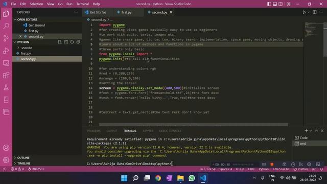
Task: Open Explorer views and more actions ellipsis
Action: point(76,12)
